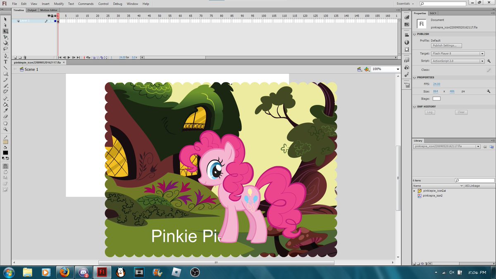Viewport: 496px width, 279px height.
Task: Collapse the PUBLISH section
Action: (414, 34)
